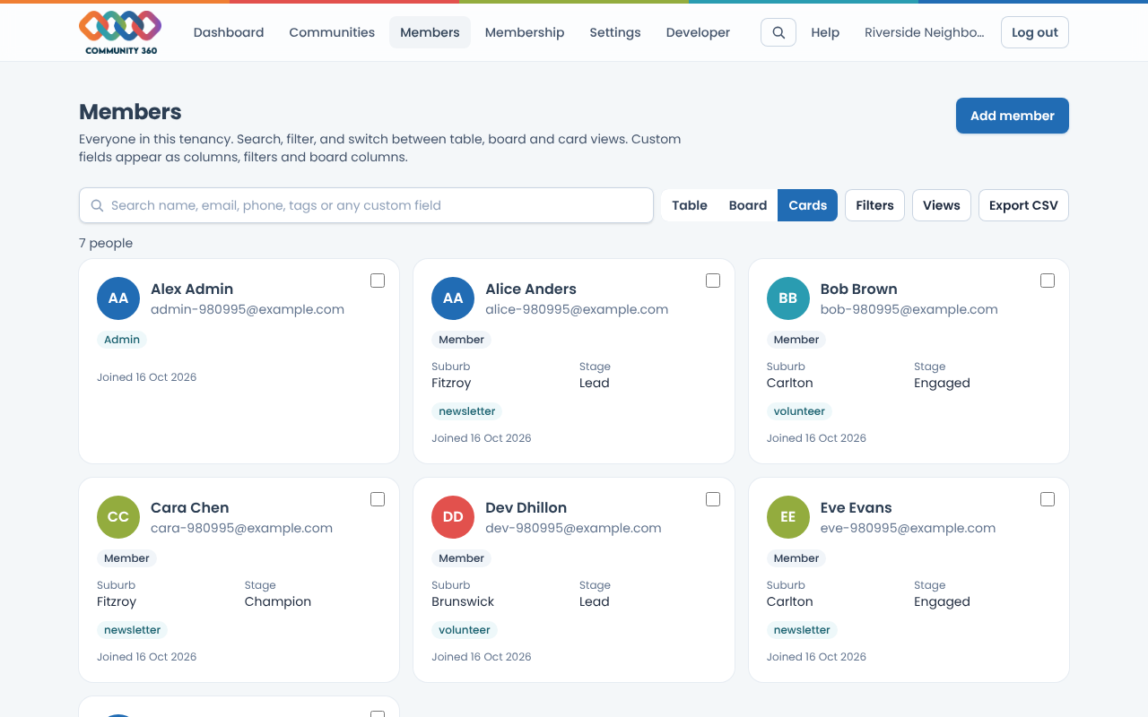Click the Cara Chen name
1148x717 pixels.
190,507
